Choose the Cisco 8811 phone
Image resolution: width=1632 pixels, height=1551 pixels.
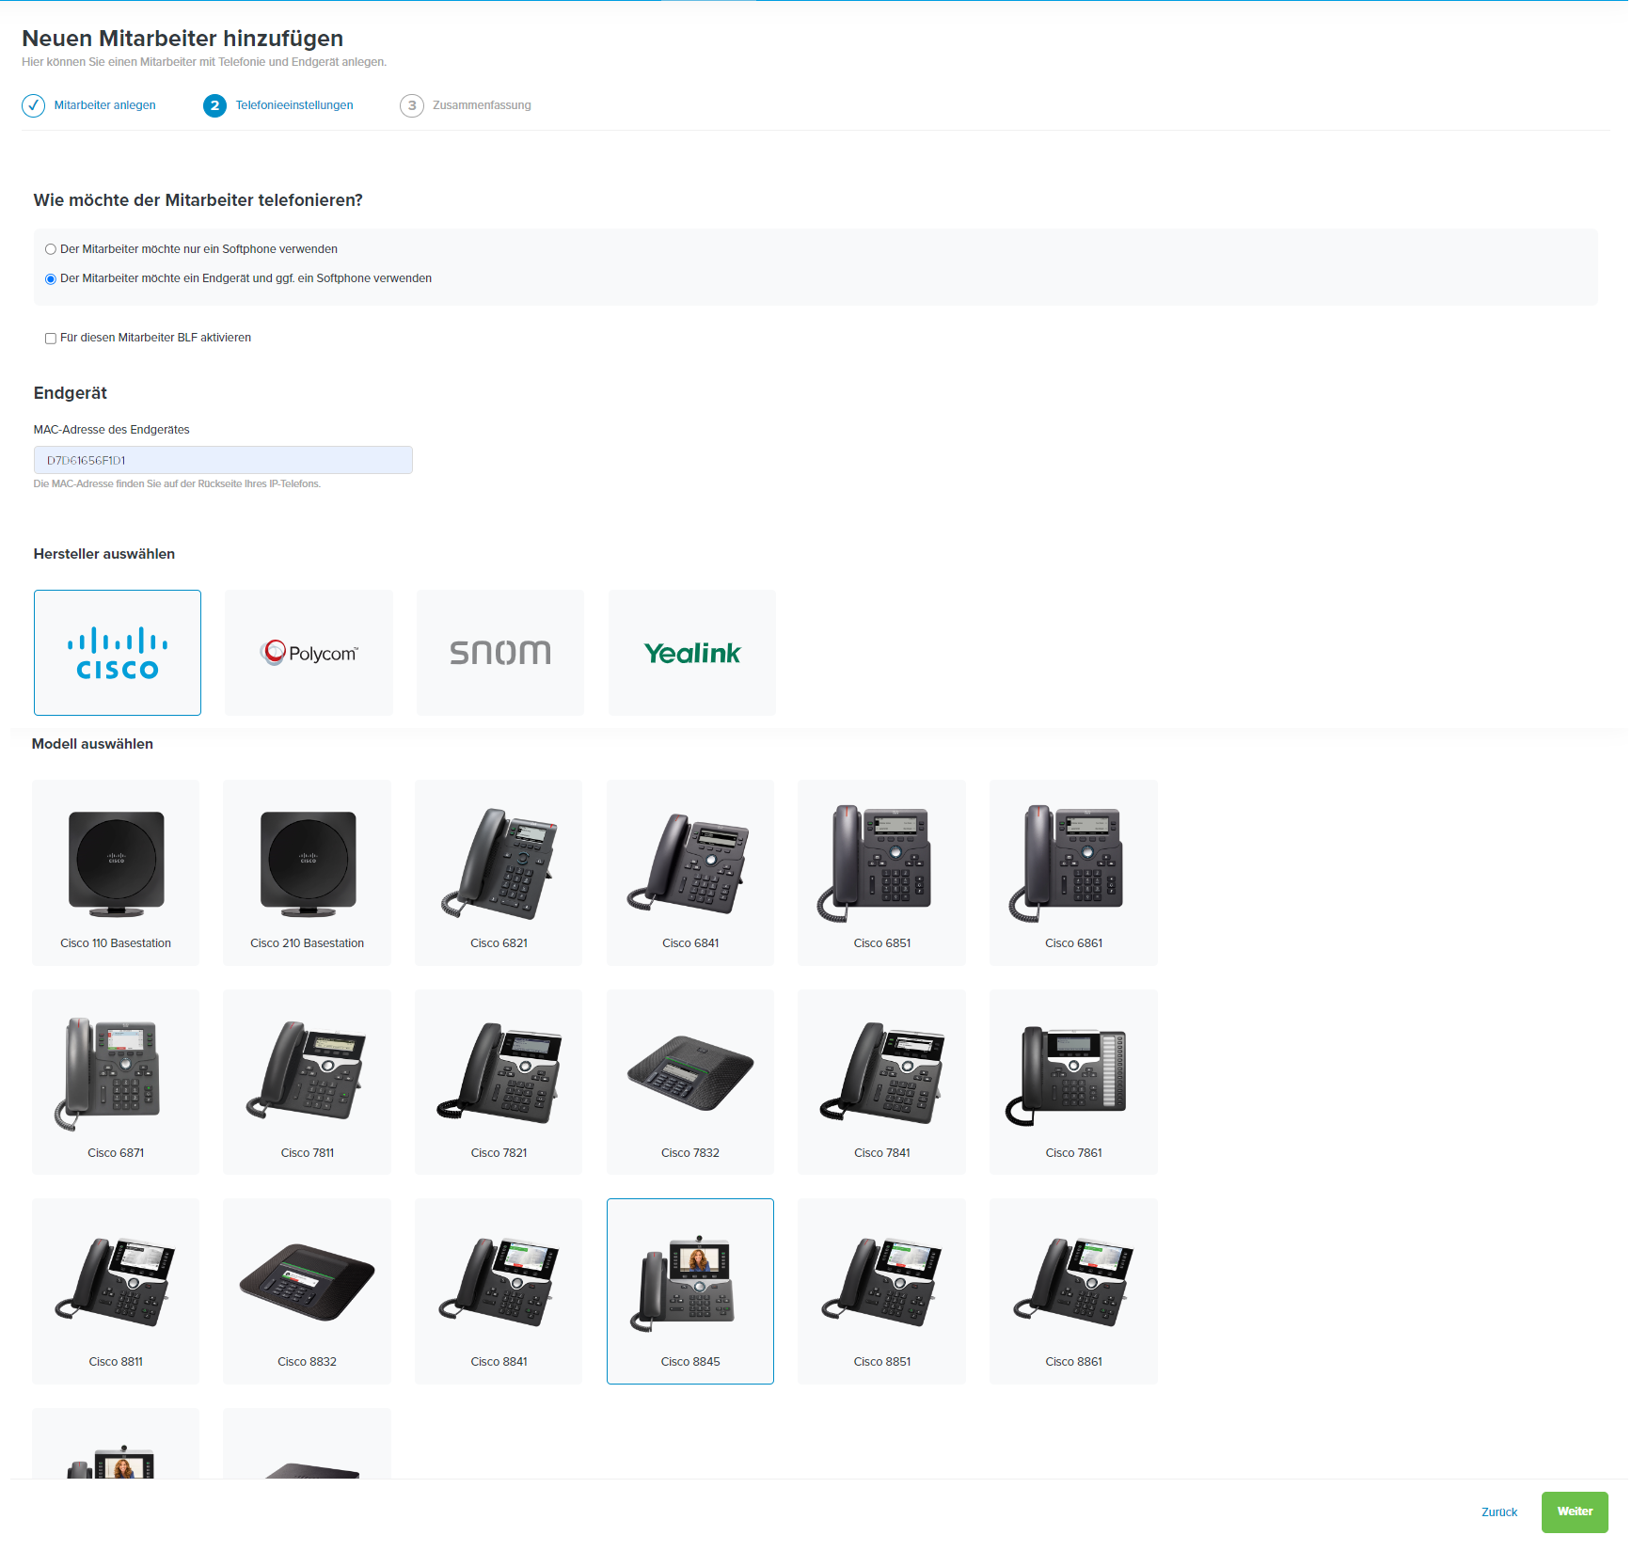(116, 1291)
